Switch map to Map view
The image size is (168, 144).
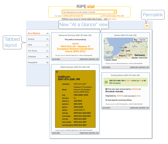(x=135, y=40)
